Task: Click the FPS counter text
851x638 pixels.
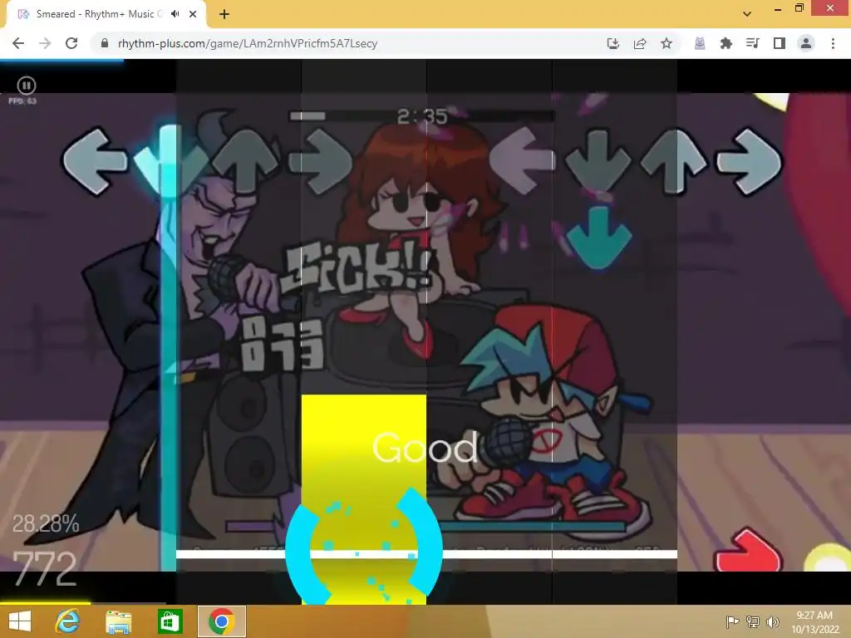Action: point(22,101)
